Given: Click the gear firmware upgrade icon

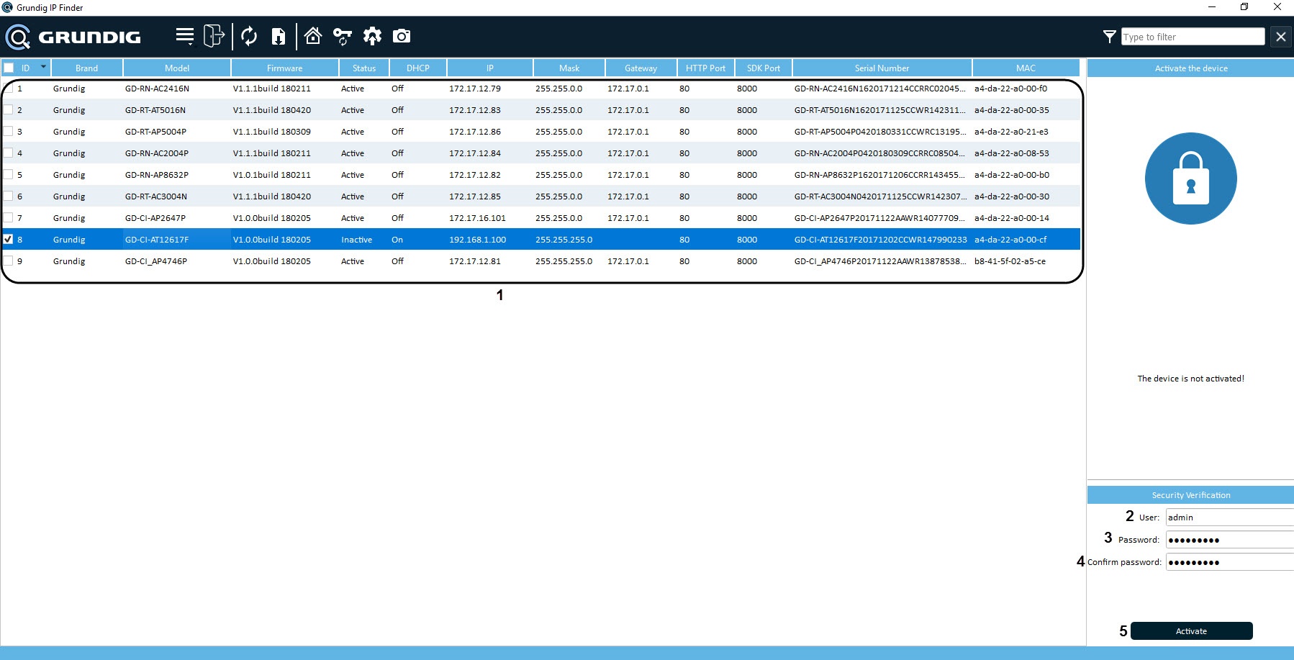Looking at the screenshot, I should click(x=372, y=36).
